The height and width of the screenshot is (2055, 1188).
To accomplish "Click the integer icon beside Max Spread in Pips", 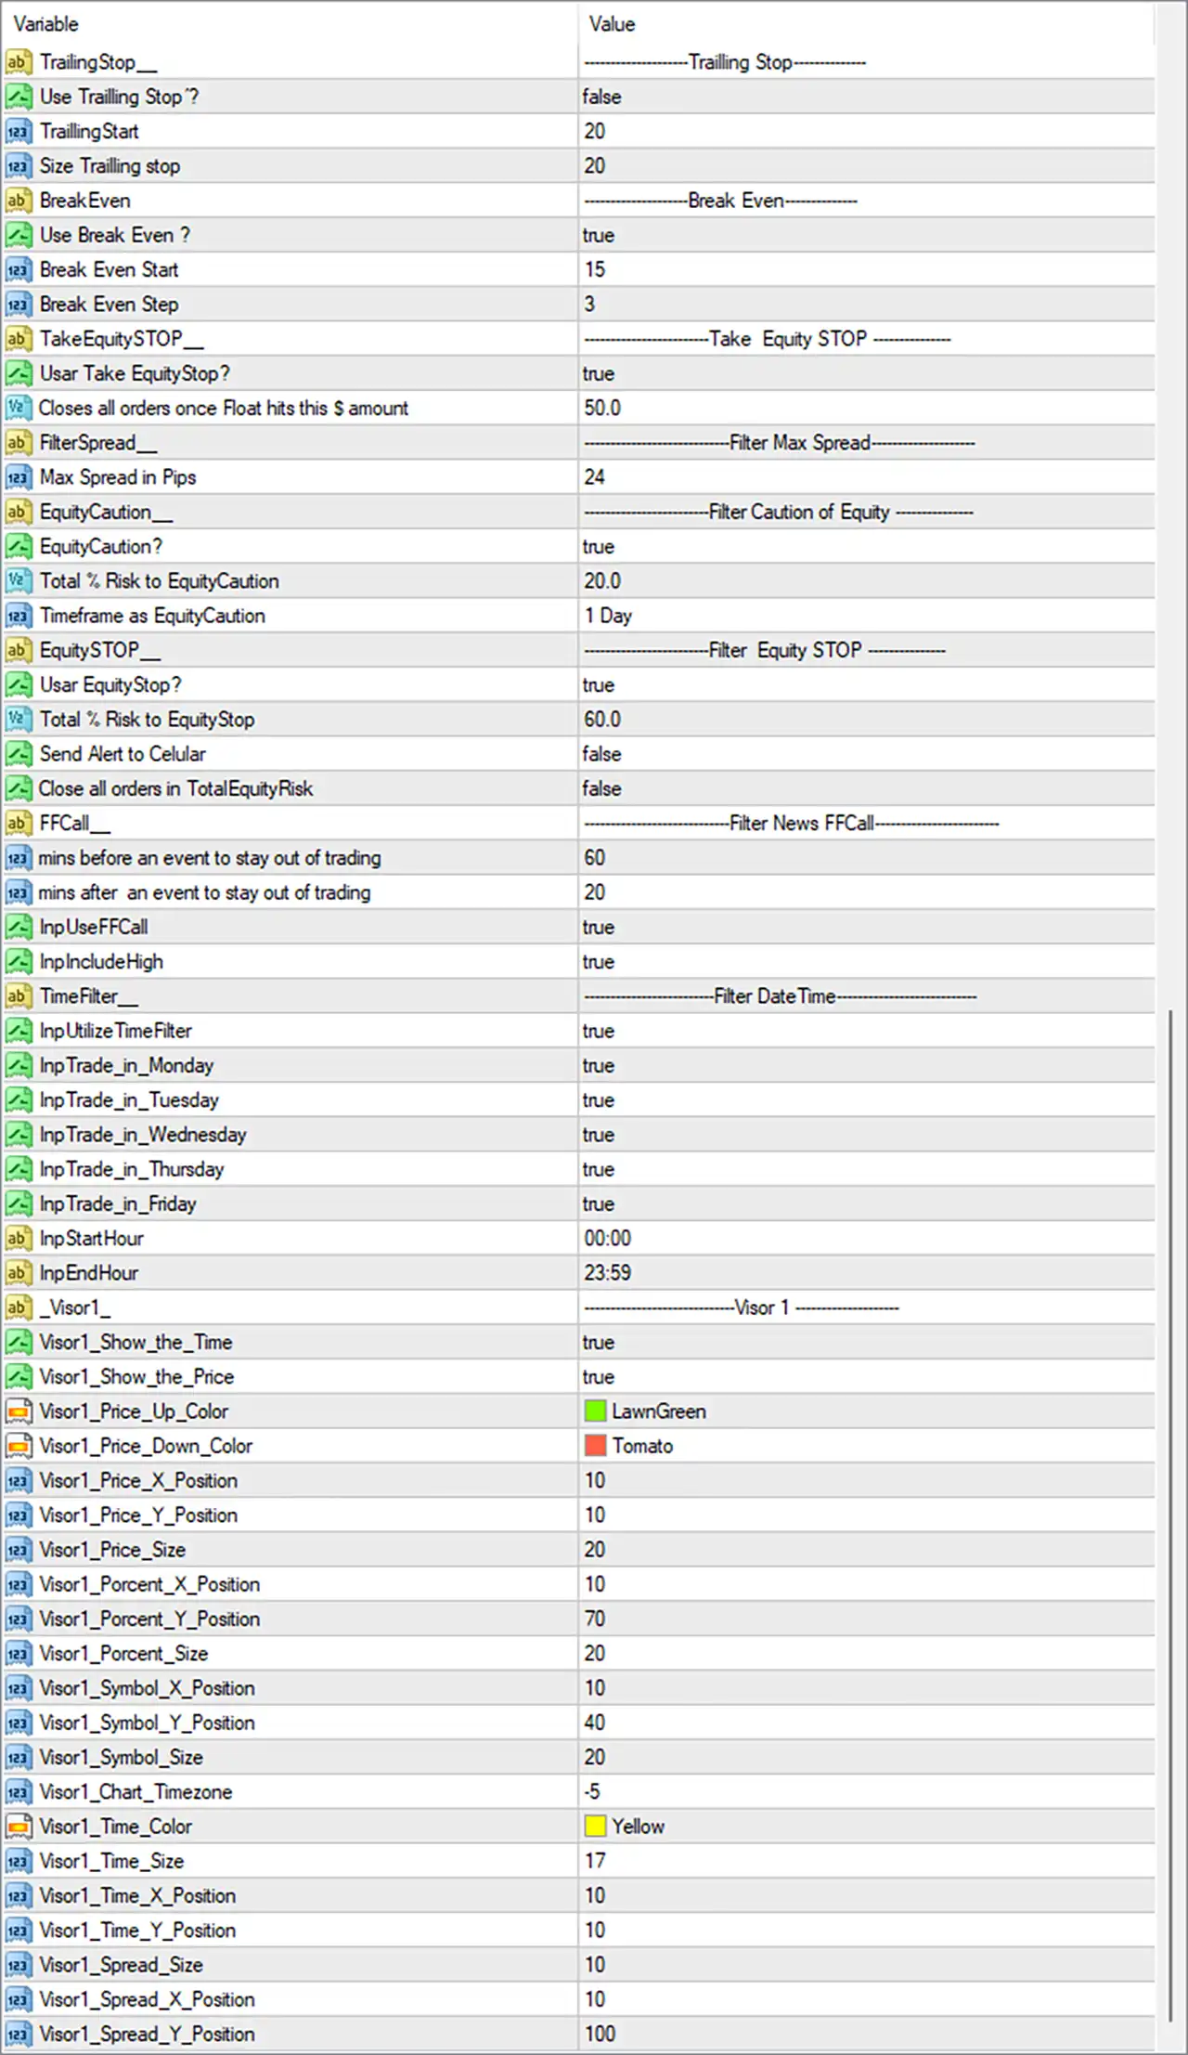I will coord(18,477).
